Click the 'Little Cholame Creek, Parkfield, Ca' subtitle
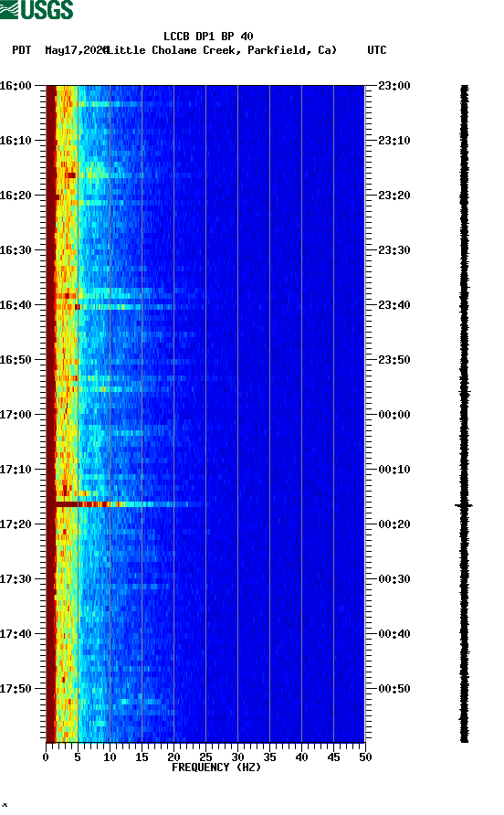The image size is (504, 815). (x=222, y=50)
